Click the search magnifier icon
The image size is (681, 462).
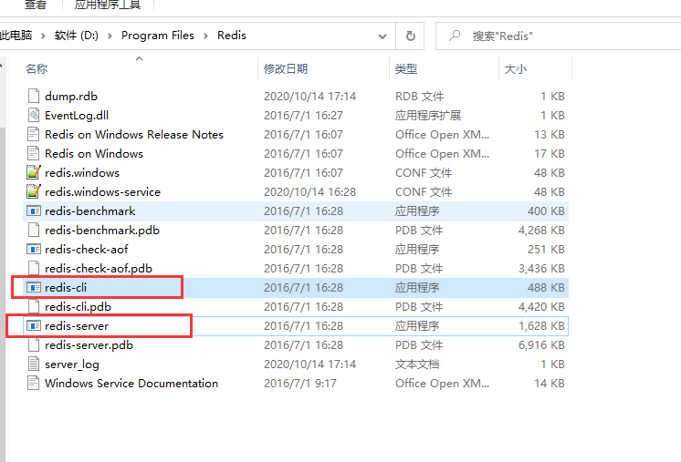coord(455,36)
